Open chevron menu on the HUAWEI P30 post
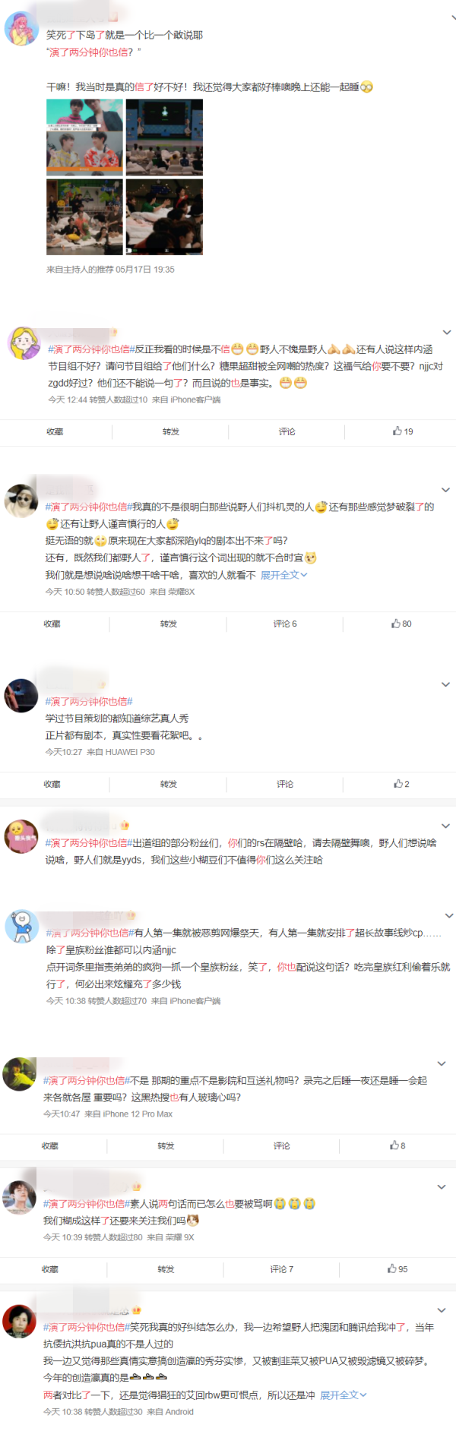 445,684
